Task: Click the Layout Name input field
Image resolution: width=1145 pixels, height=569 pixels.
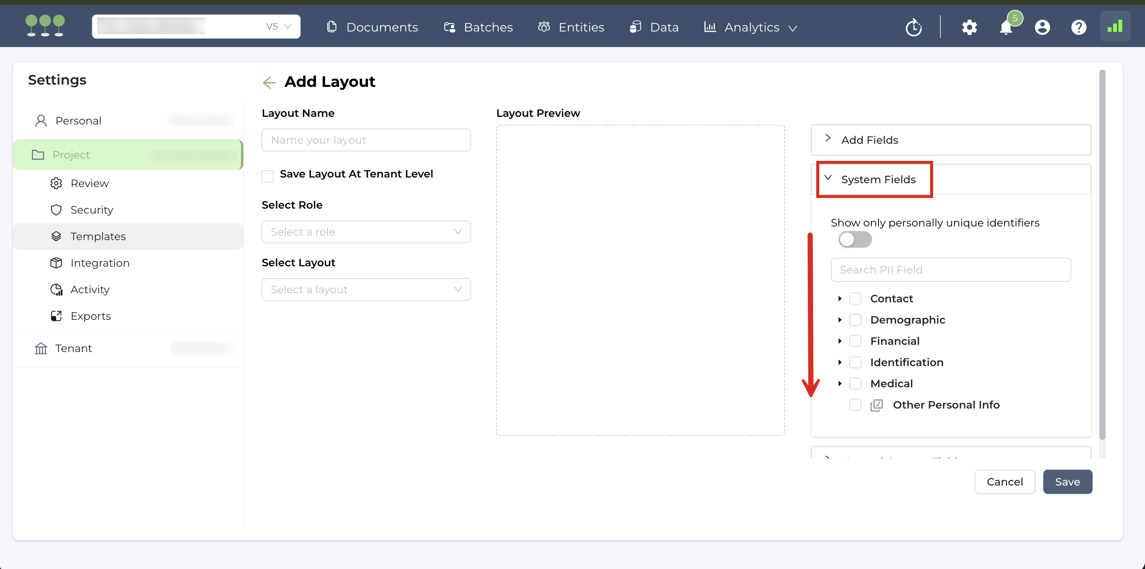Action: pos(366,140)
